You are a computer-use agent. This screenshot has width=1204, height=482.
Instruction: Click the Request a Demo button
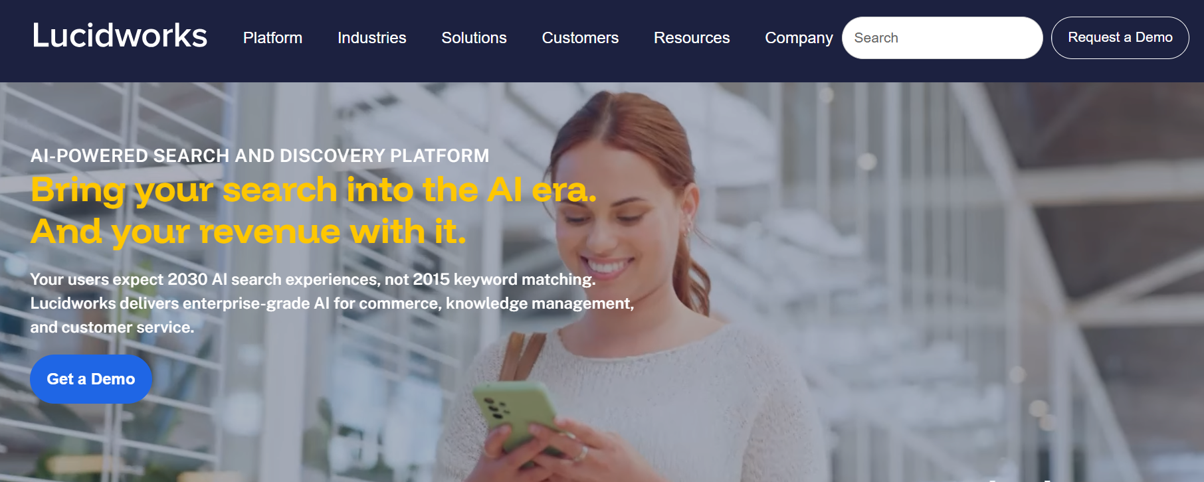1120,38
